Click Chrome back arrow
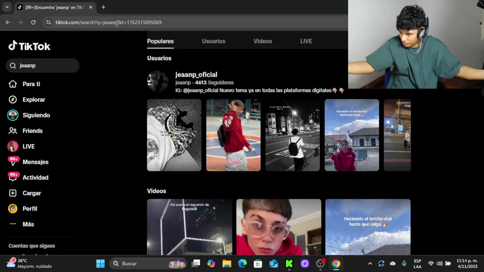484x272 pixels. (8, 22)
